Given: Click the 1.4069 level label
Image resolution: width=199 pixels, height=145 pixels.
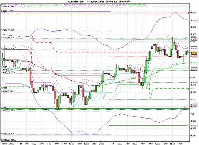Looking at the screenshot, I should coord(4,88).
